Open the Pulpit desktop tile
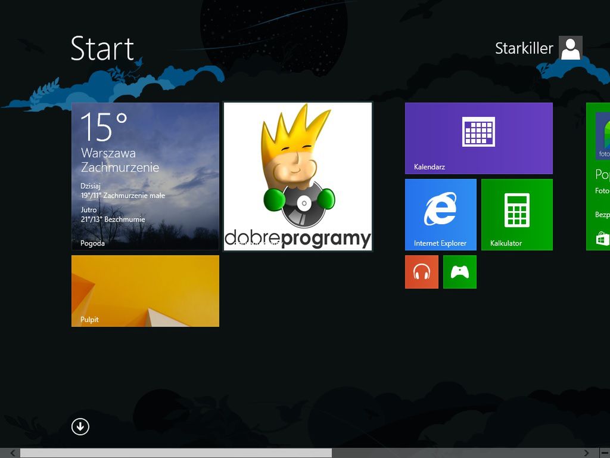The height and width of the screenshot is (458, 610). coord(145,291)
